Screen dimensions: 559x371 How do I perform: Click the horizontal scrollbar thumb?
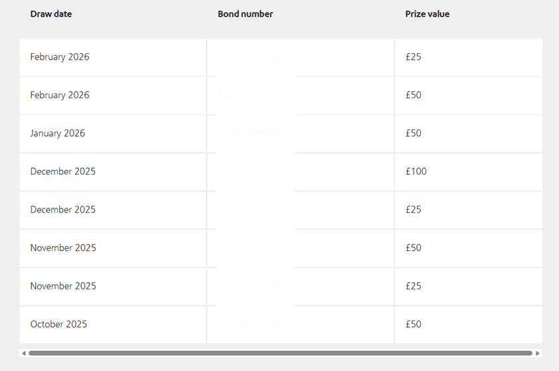[x=280, y=353]
